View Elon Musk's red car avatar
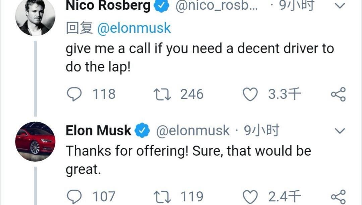 point(35,142)
